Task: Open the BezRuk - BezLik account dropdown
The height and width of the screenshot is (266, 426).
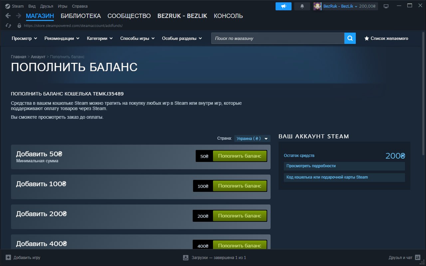Action: tap(340, 6)
